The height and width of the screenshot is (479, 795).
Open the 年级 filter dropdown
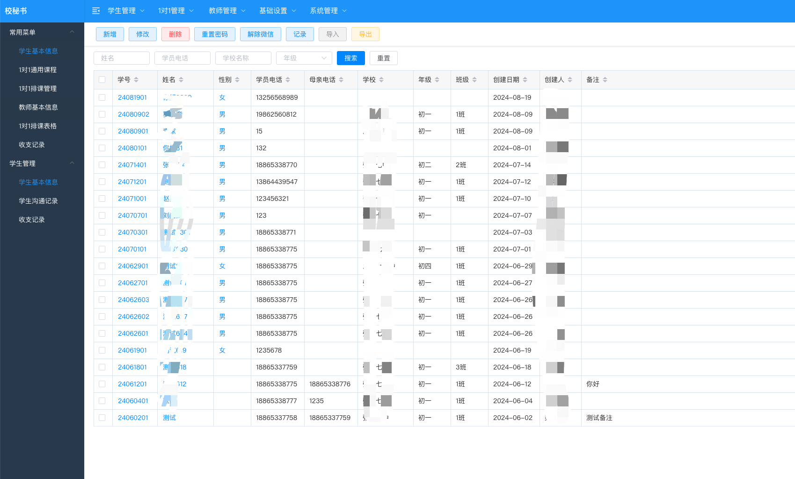[304, 58]
